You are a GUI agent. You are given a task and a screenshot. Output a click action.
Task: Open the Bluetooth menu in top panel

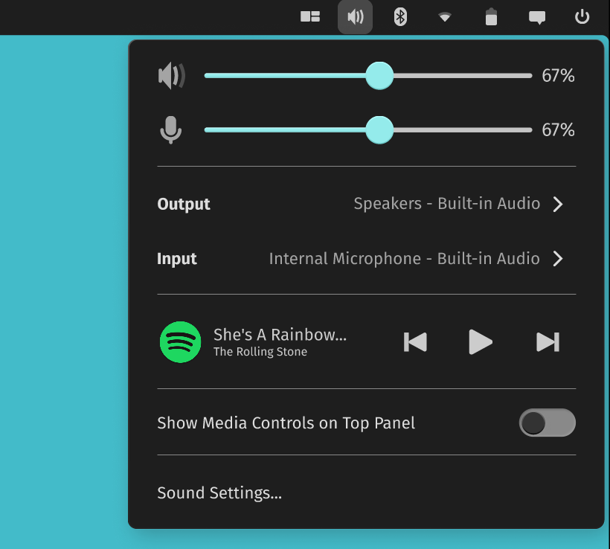click(x=400, y=16)
